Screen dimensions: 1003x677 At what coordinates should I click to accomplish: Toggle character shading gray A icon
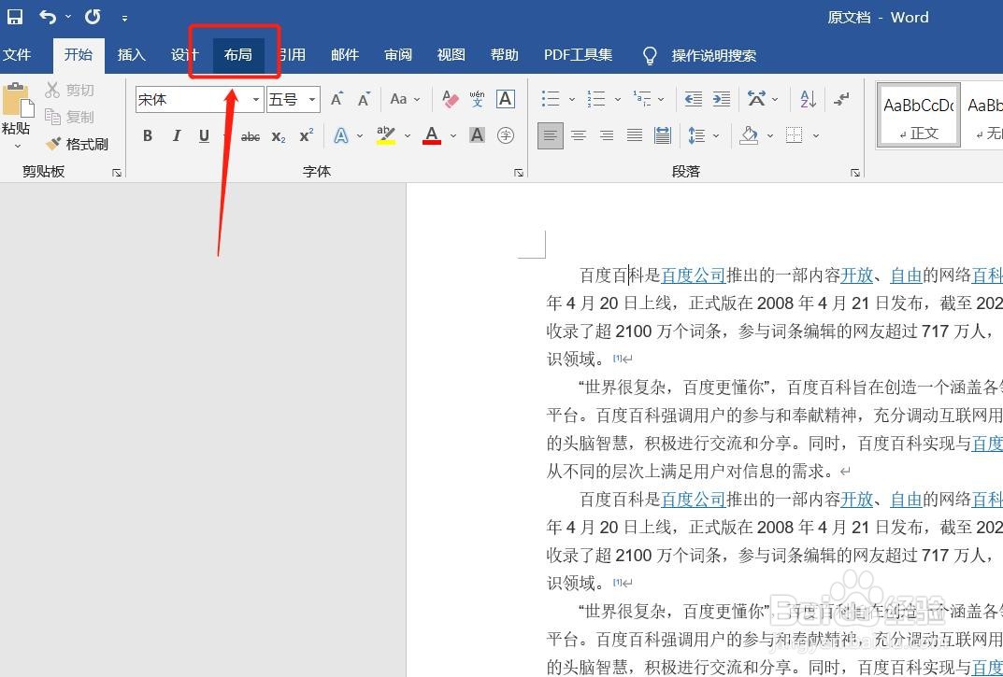tap(477, 135)
